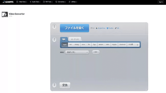
Task: Click the 123APPS logo
Action: 8,2
